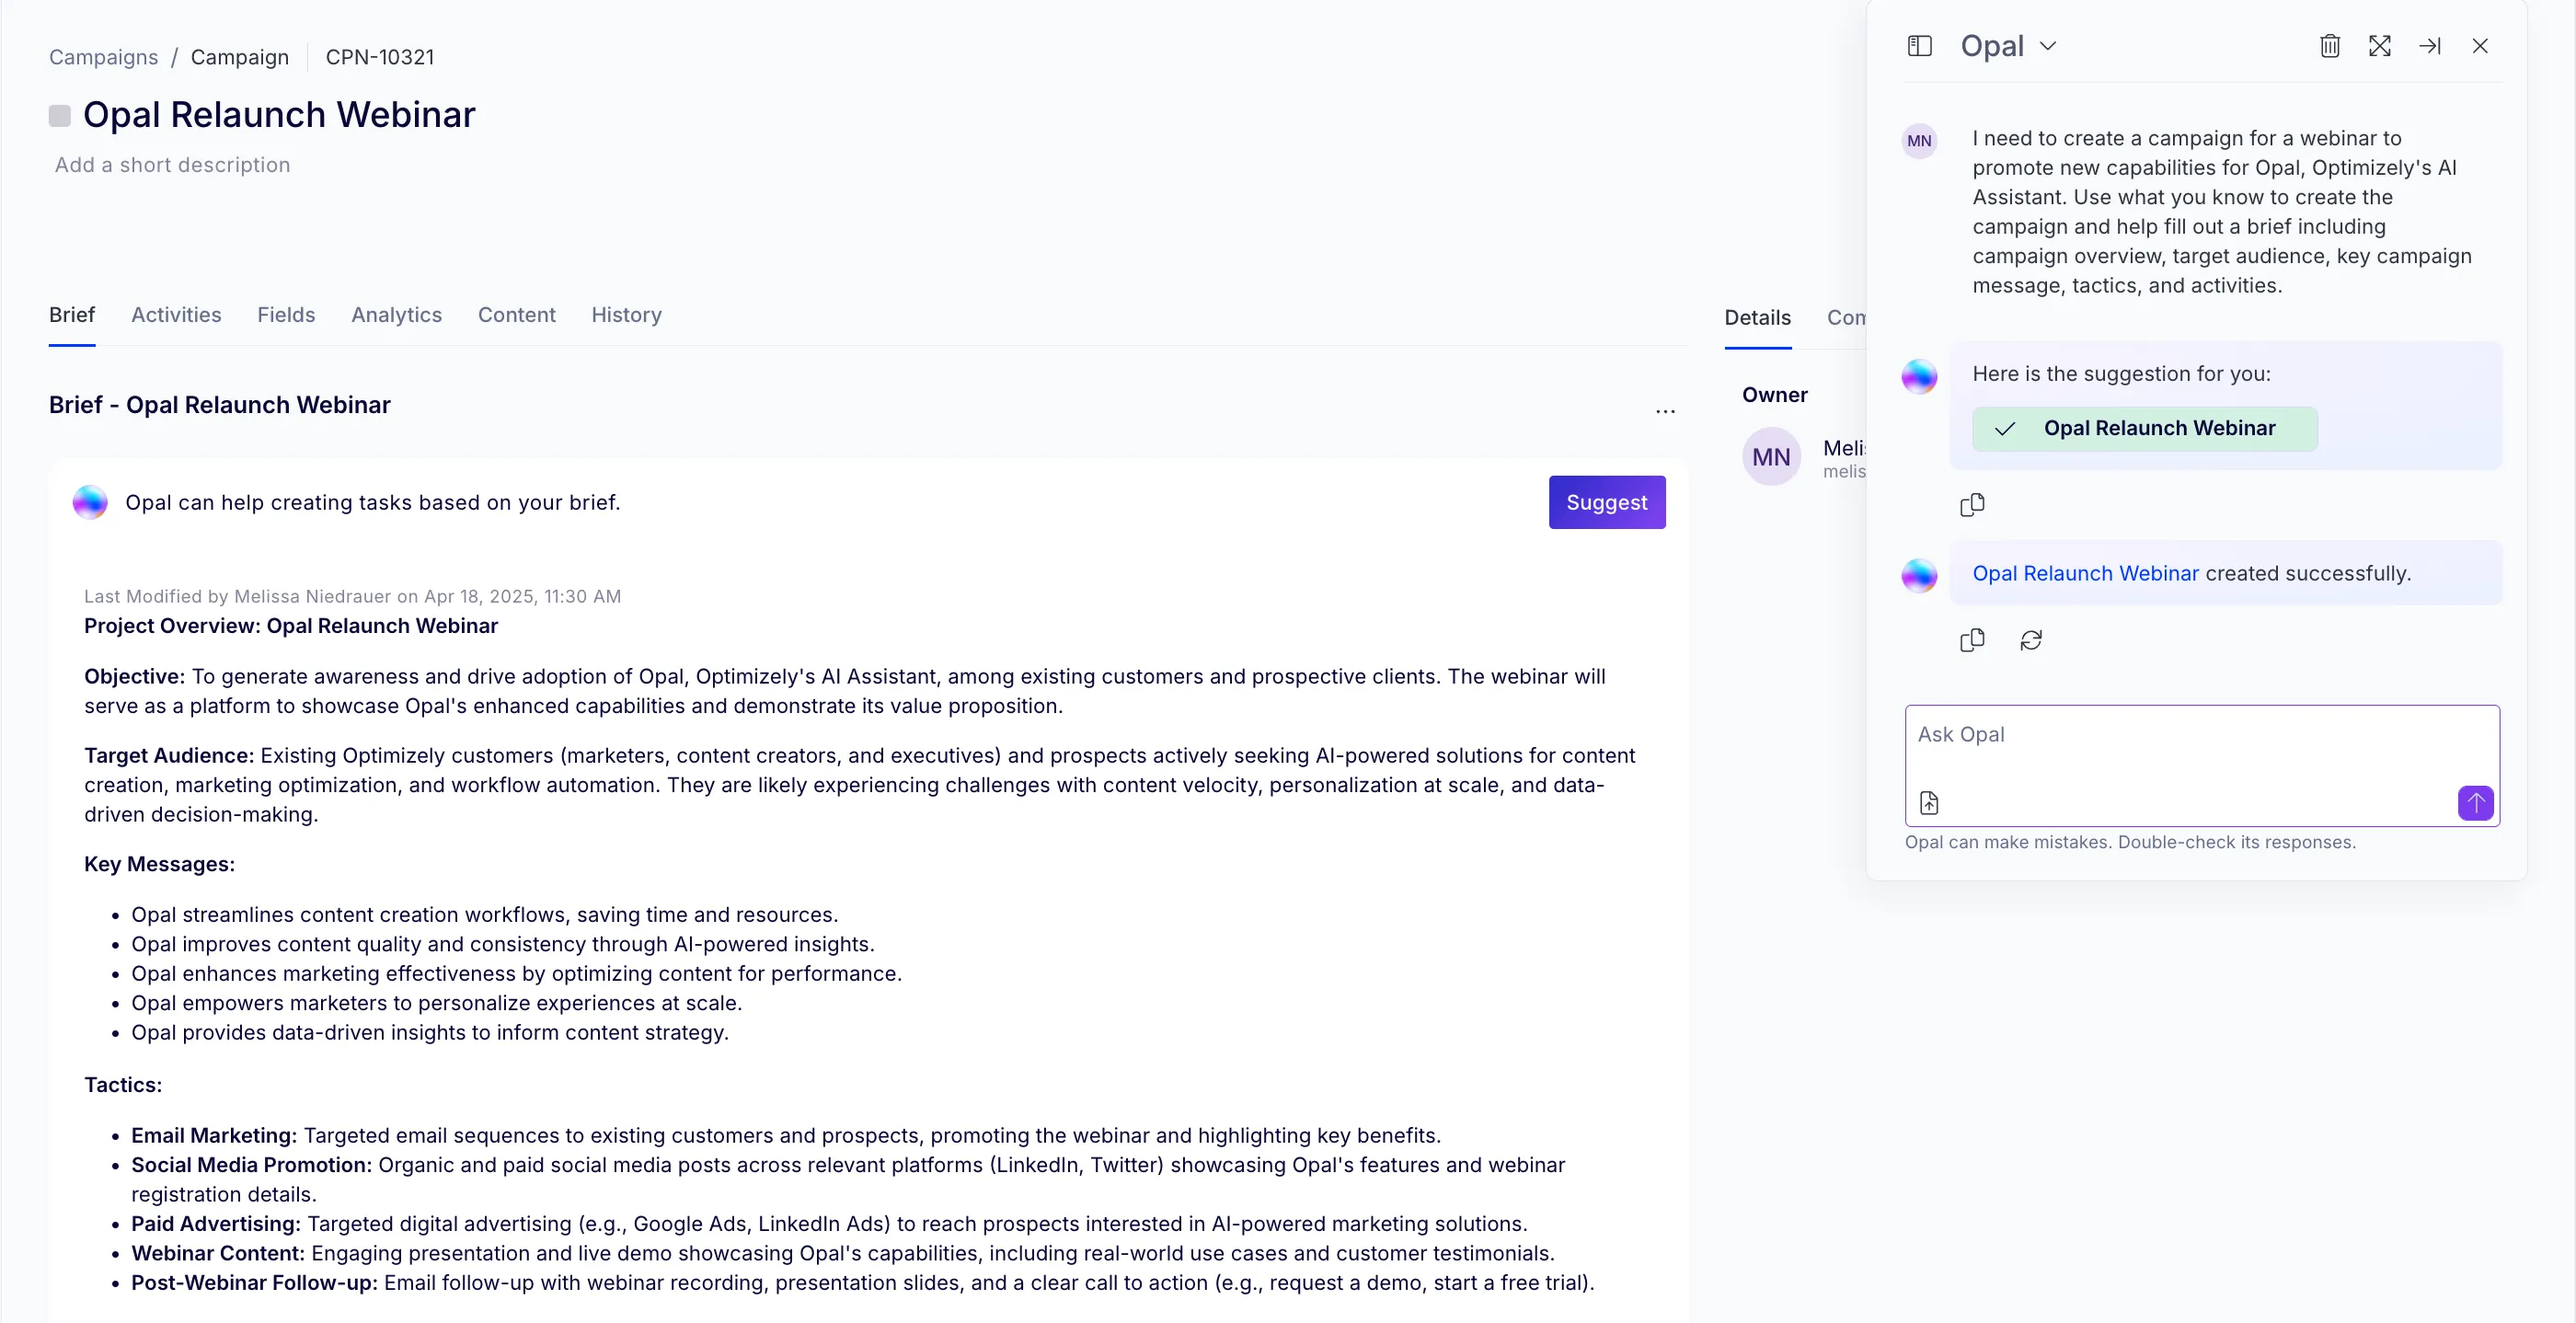Attach a file in Ask Opal
Viewport: 2576px width, 1323px height.
click(1929, 803)
